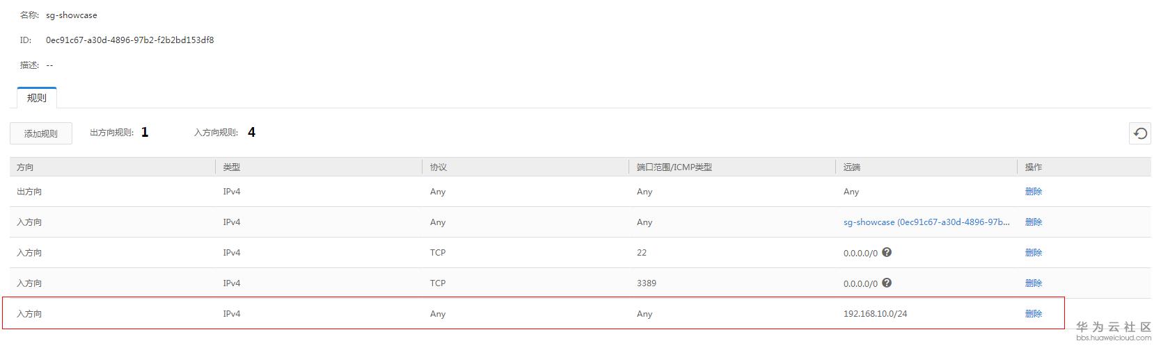The image size is (1161, 348).
Task: Switch to the 规则 tab
Action: [x=36, y=98]
